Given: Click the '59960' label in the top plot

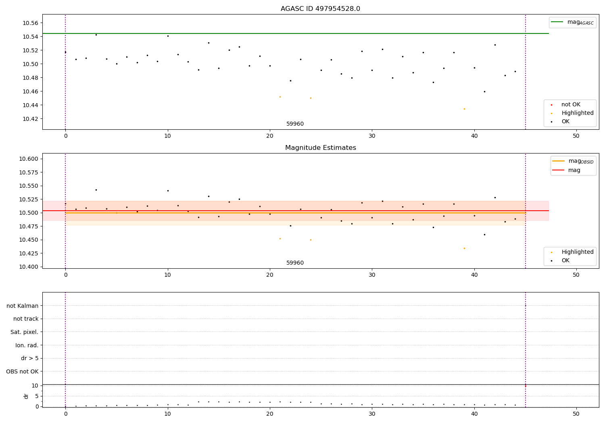Looking at the screenshot, I should 295,124.
